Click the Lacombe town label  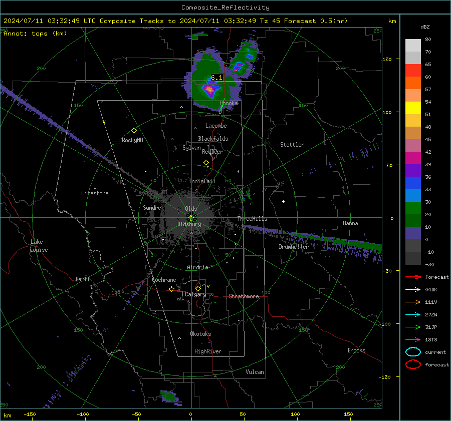(216, 126)
